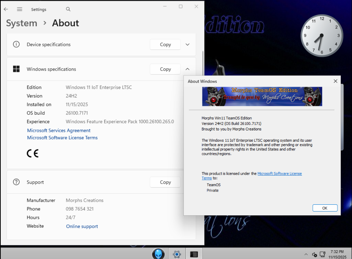
Task: Click the Alienware Start button on taskbar
Action: (x=158, y=254)
